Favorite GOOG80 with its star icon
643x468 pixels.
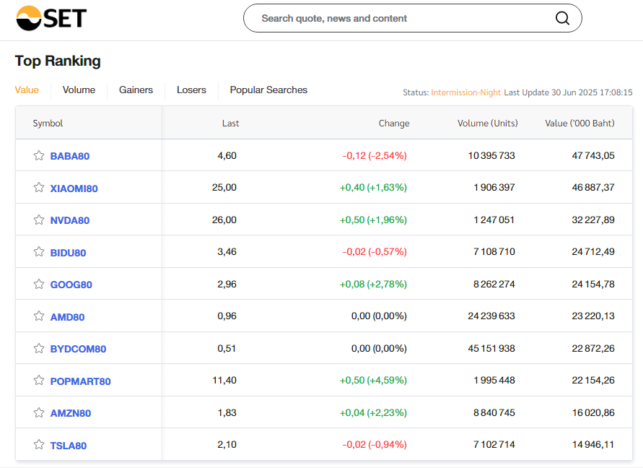coord(39,284)
